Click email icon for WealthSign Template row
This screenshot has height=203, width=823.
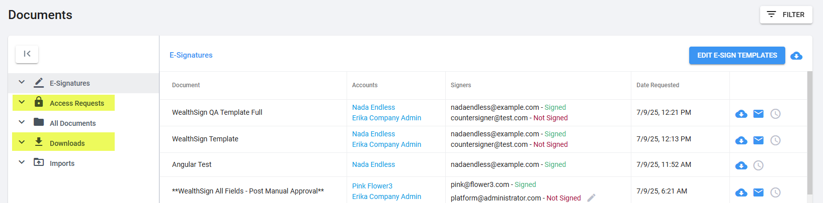[x=759, y=140]
